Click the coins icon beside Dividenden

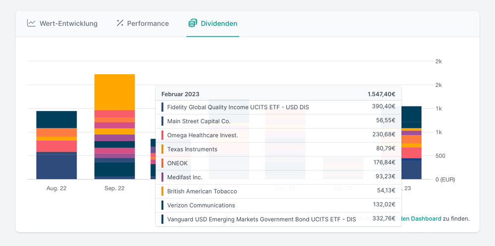pos(193,23)
